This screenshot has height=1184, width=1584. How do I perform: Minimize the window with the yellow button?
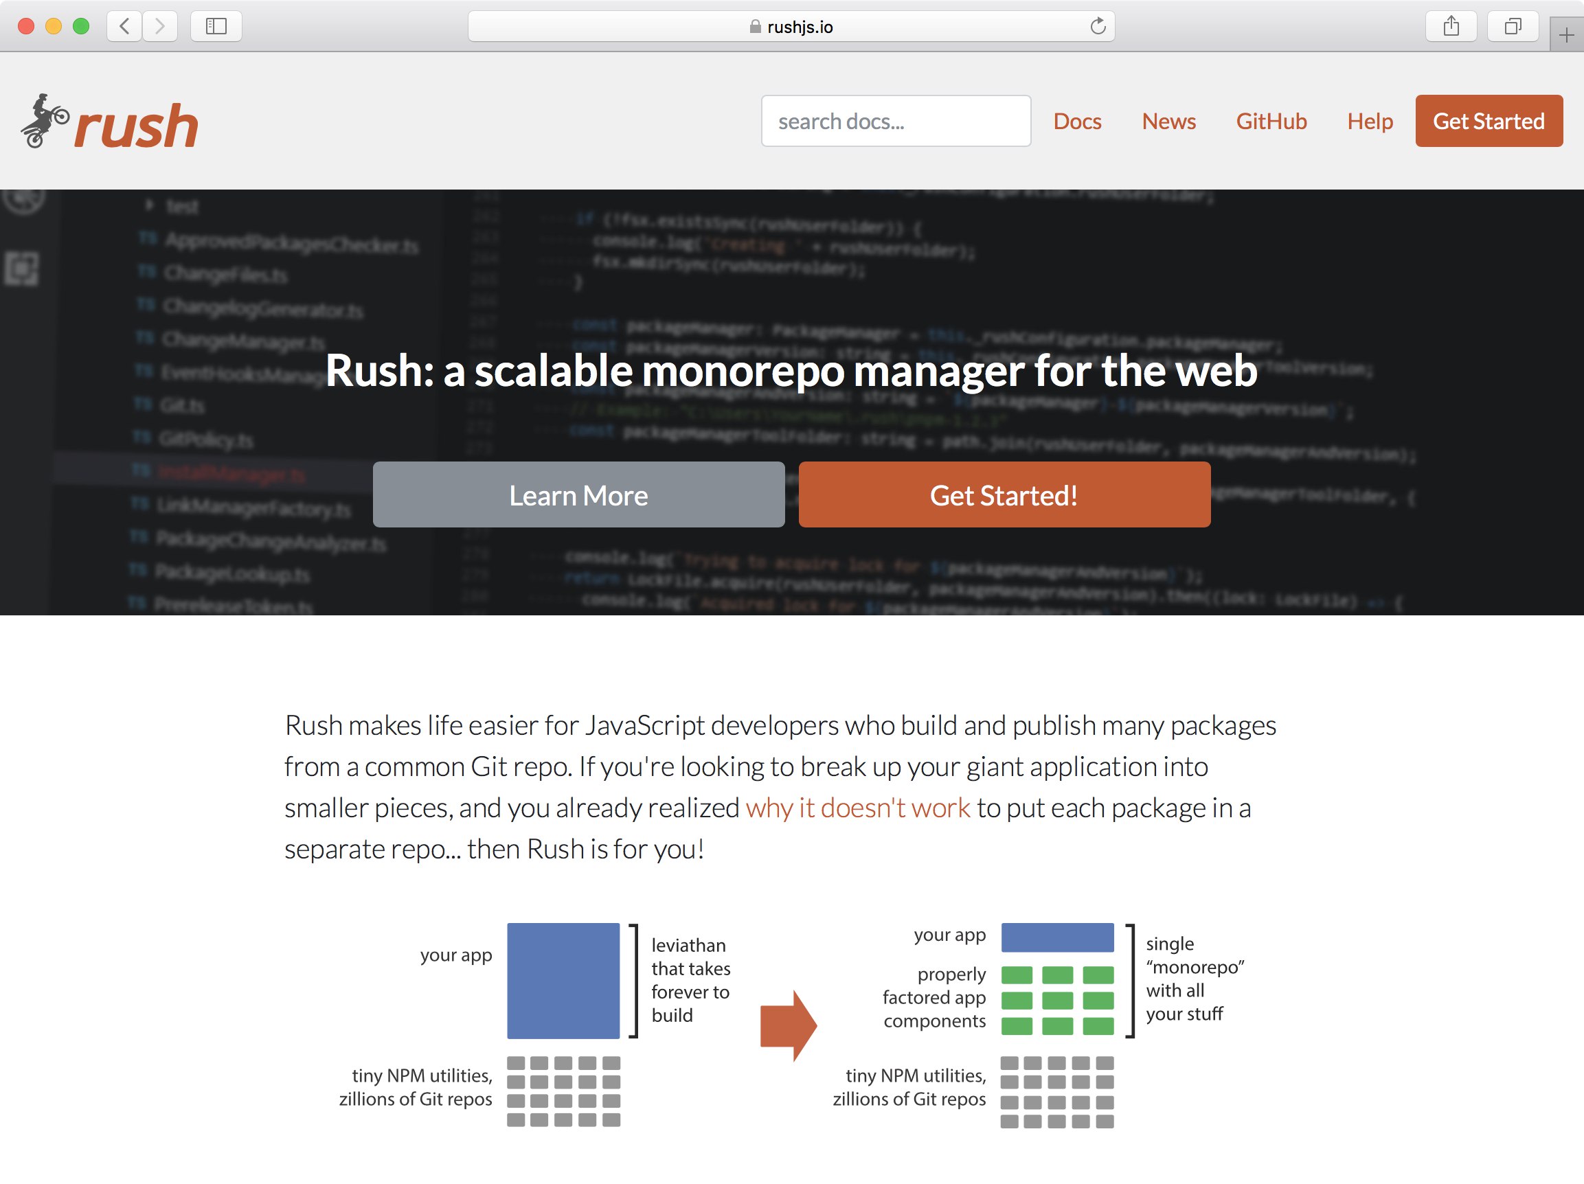click(54, 27)
